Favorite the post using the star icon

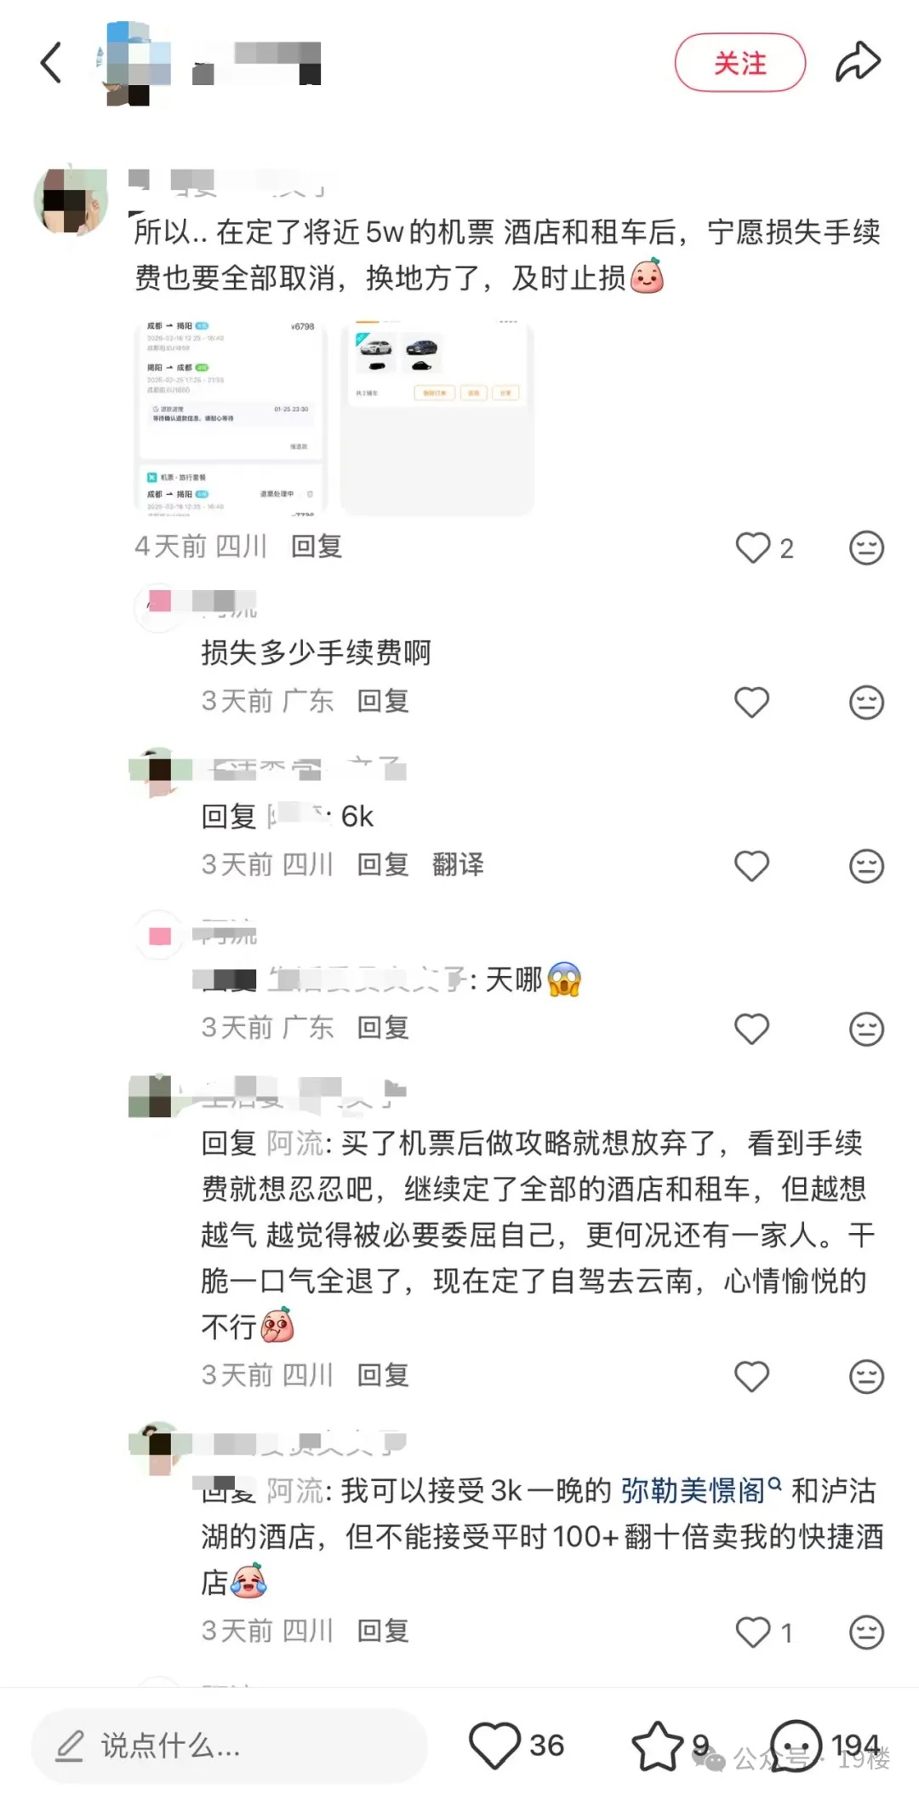[656, 1746]
